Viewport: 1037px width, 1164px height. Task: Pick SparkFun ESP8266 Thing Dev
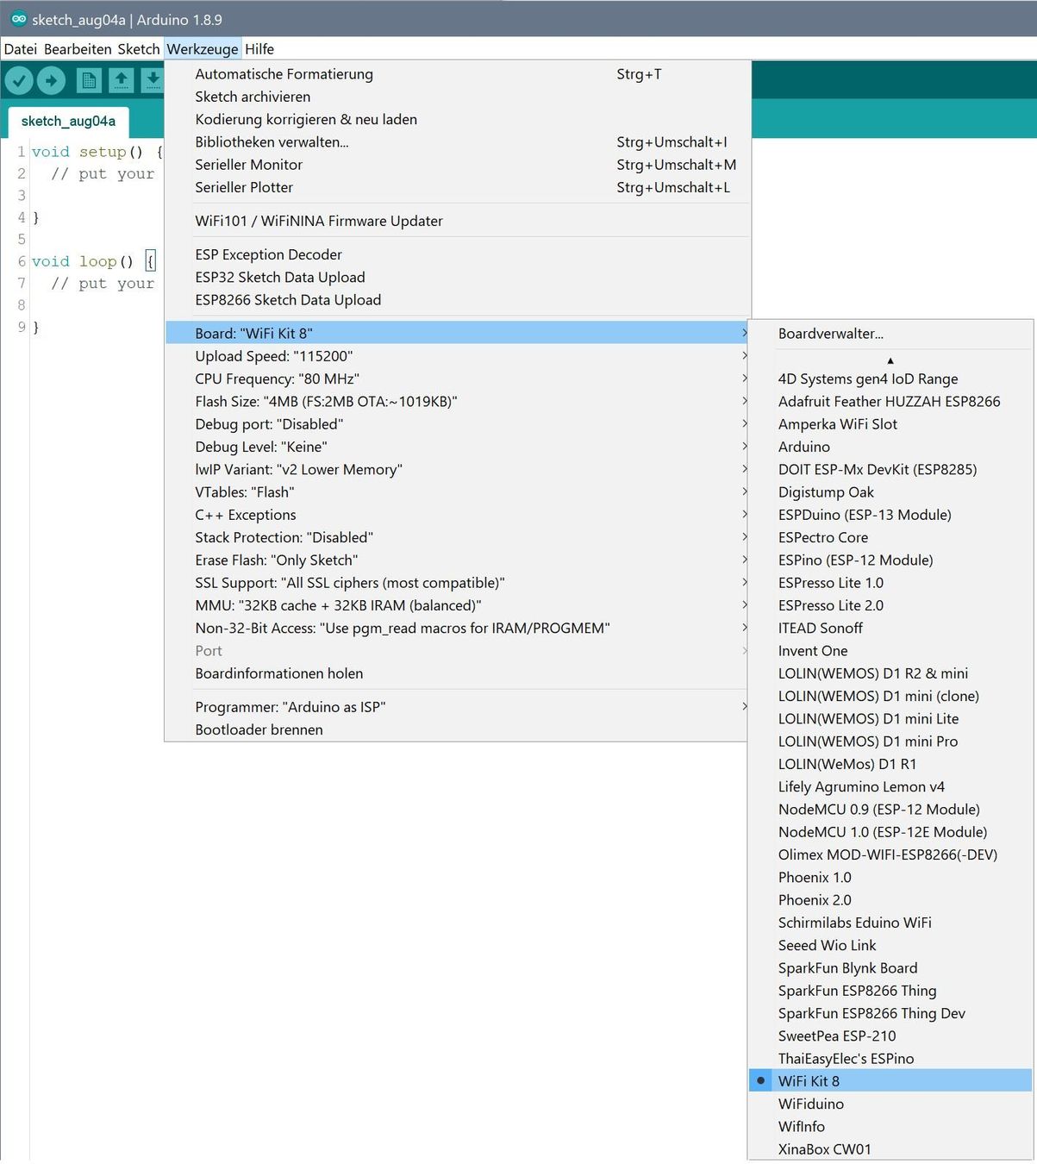point(890,1013)
